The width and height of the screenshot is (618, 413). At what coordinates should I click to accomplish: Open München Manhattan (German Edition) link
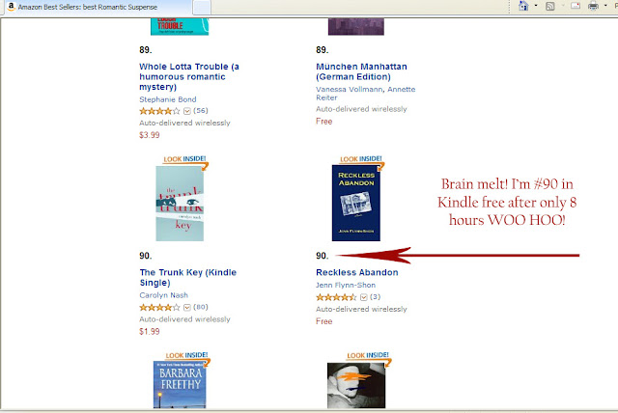pos(361,71)
